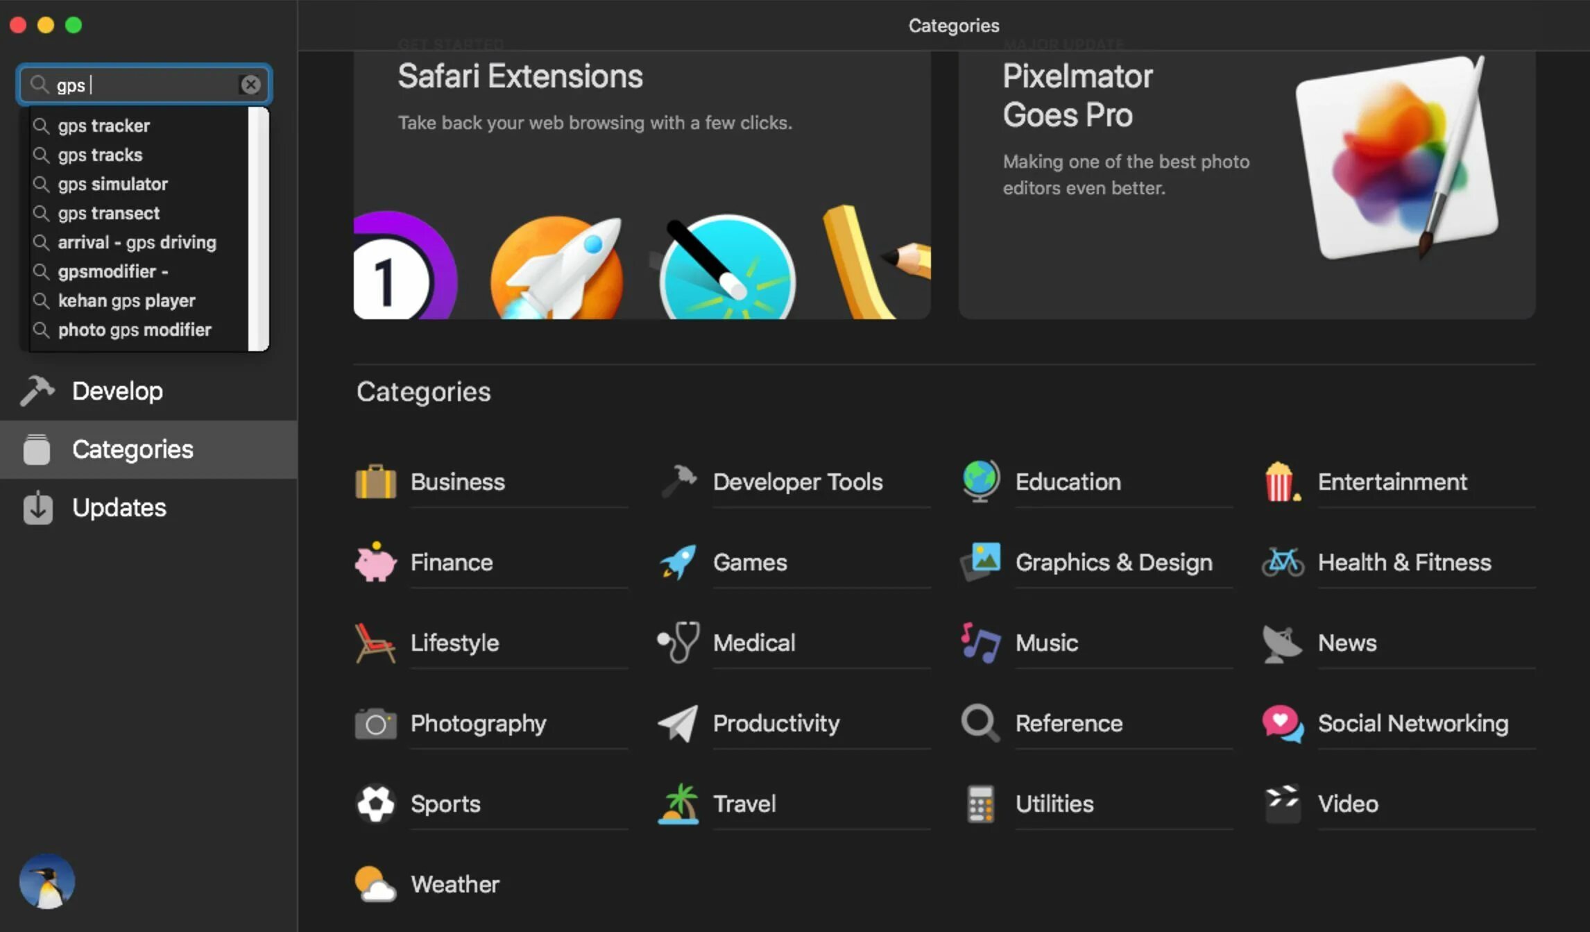Open the Social Networking category link
The width and height of the screenshot is (1590, 932).
pos(1413,723)
